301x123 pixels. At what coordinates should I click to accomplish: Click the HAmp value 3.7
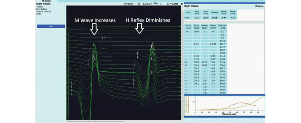[213, 77]
